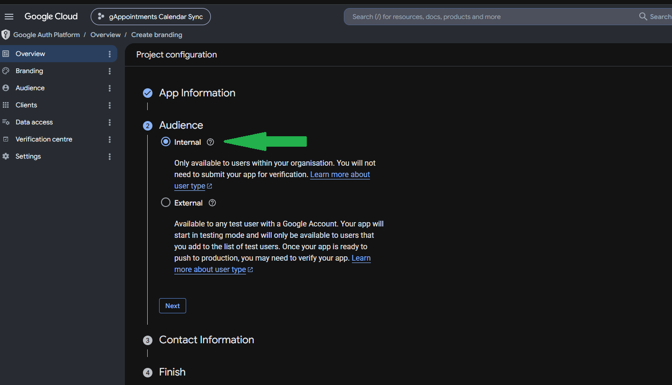Open the gAppointments Calendar Sync project picker
The height and width of the screenshot is (385, 672).
point(151,17)
